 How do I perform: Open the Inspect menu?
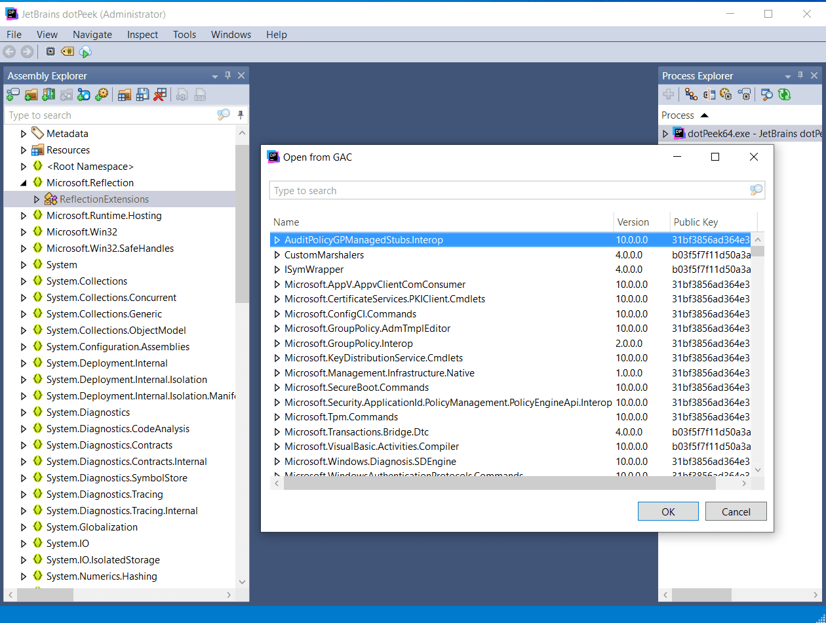143,34
